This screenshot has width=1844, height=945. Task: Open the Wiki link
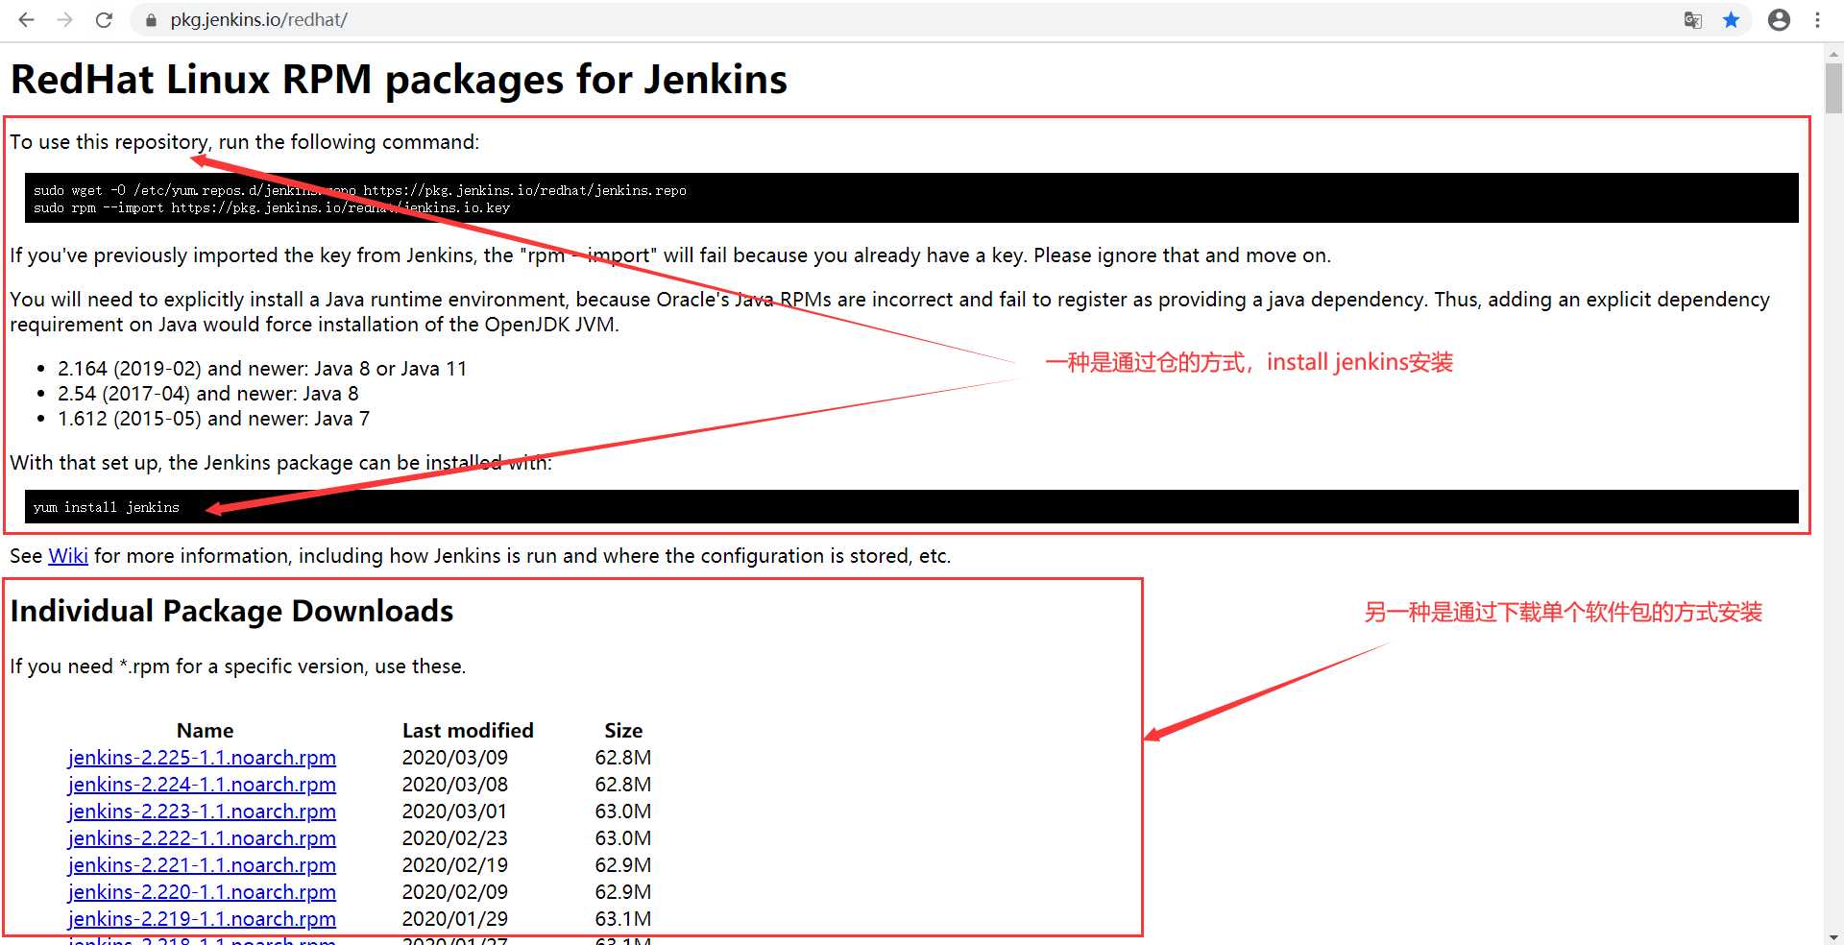point(68,556)
